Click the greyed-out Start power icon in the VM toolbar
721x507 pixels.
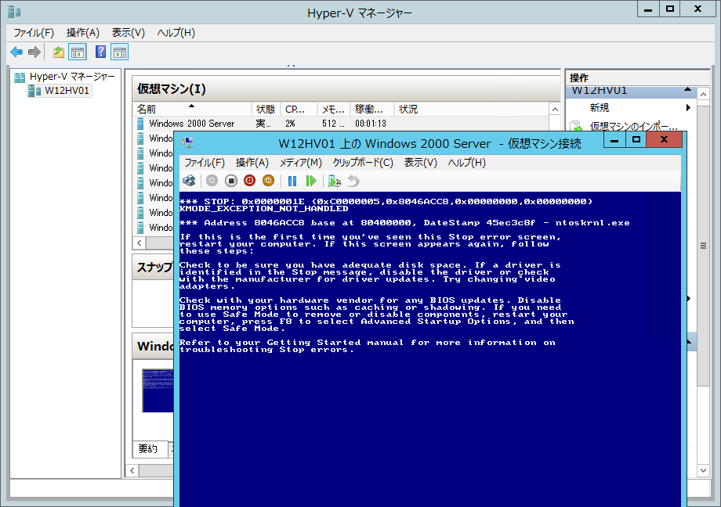coord(212,181)
